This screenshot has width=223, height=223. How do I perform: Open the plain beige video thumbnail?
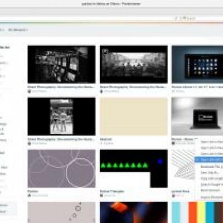134,117
